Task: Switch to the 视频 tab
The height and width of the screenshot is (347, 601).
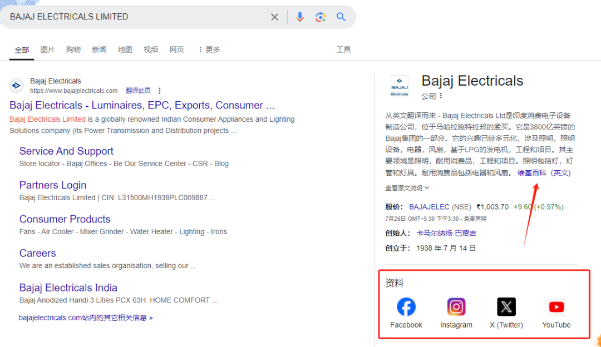Action: click(151, 50)
